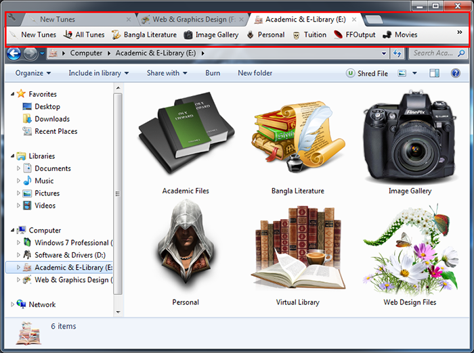Select Downloads in Favorites
This screenshot has width=474, height=353.
46,119
